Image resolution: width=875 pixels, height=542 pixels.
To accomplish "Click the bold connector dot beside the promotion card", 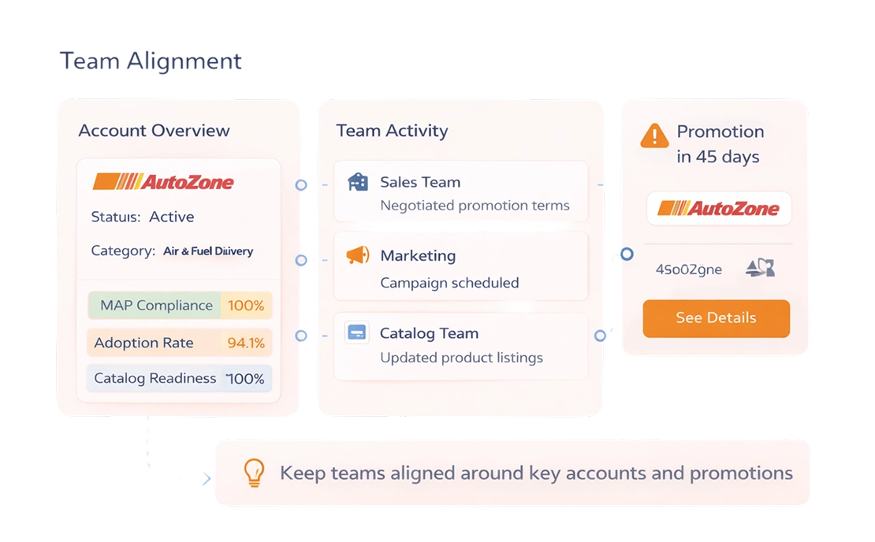I will pyautogui.click(x=627, y=254).
